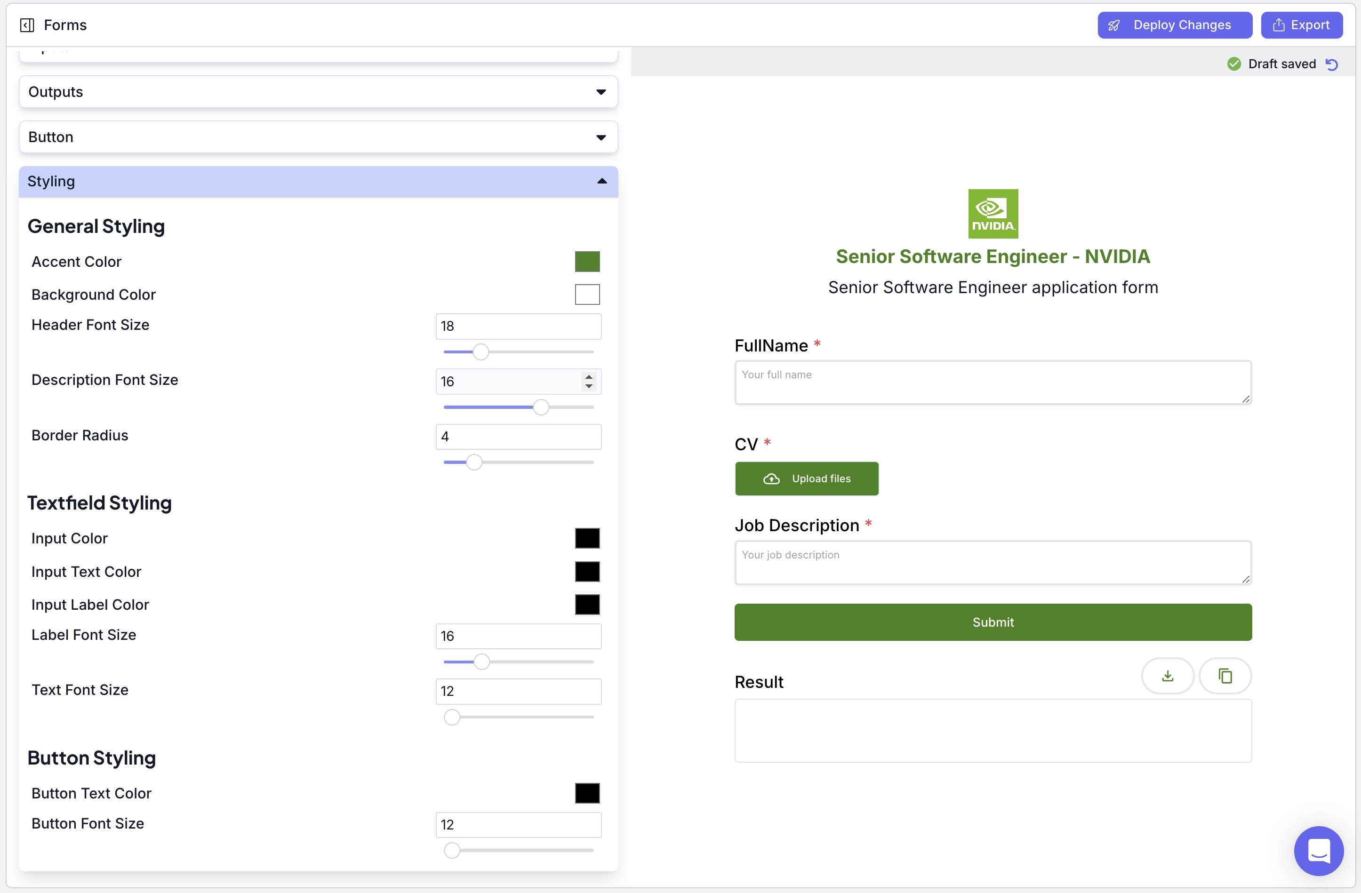Click the green Submit button
The height and width of the screenshot is (893, 1361).
click(x=993, y=622)
